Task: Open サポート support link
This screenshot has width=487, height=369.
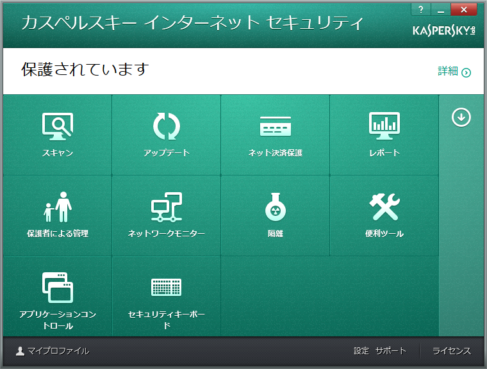Action: [391, 351]
